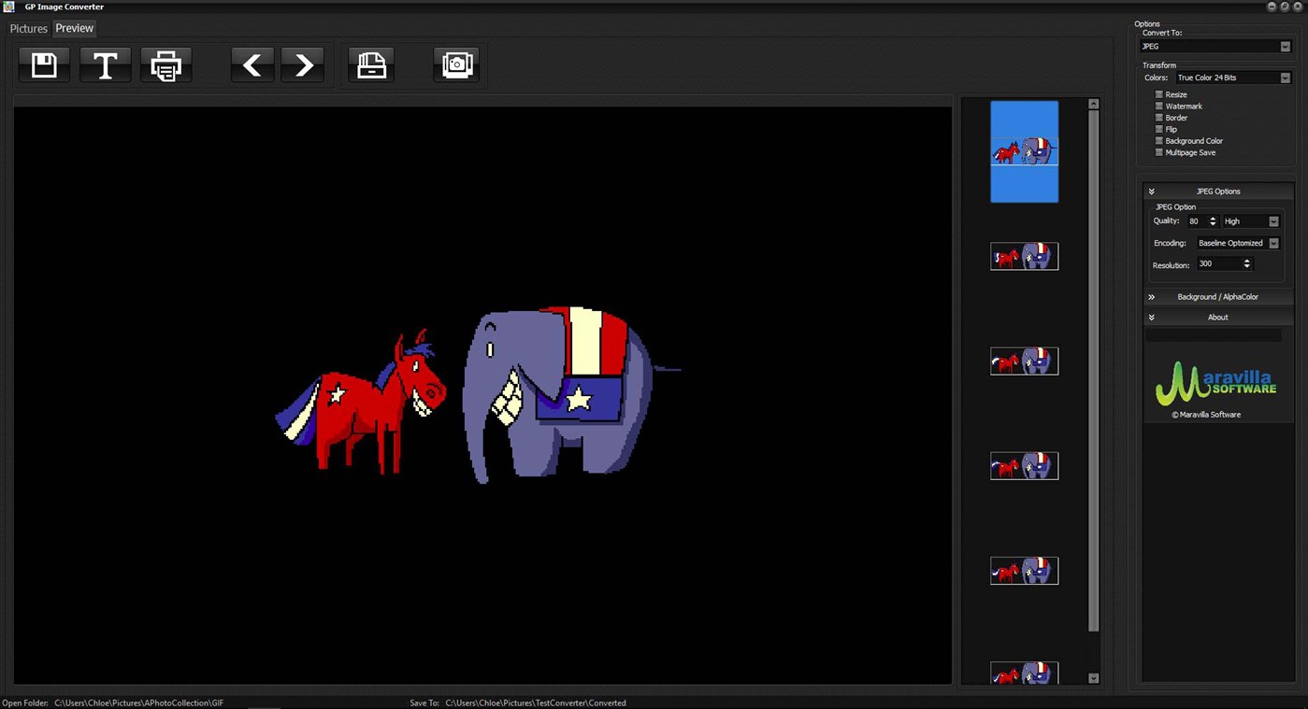The image size is (1308, 709).
Task: Minimize the GP Image Converter window
Action: pos(1272,7)
